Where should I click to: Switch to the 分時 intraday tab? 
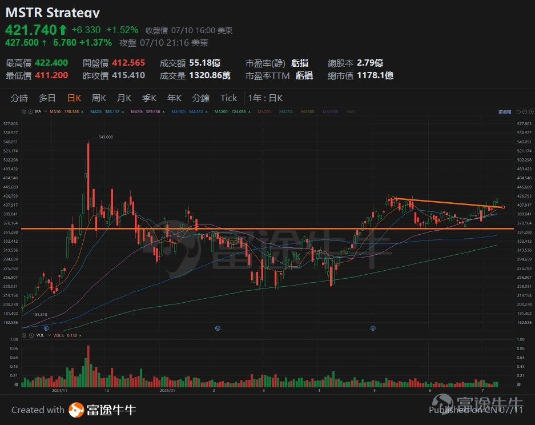(19, 98)
